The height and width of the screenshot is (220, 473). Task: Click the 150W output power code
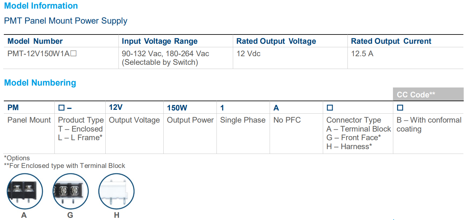tap(177, 108)
